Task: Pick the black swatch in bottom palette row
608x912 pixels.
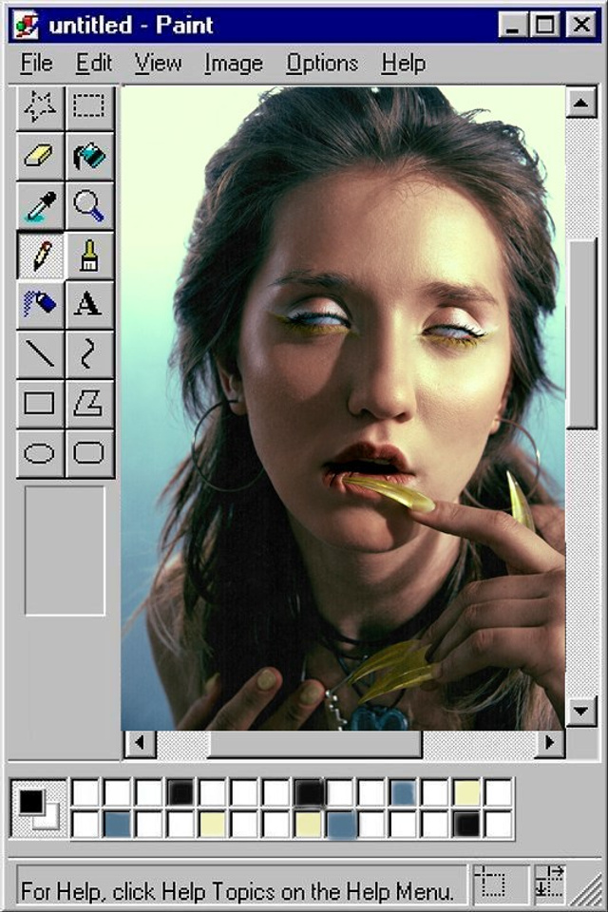Action: [x=467, y=825]
